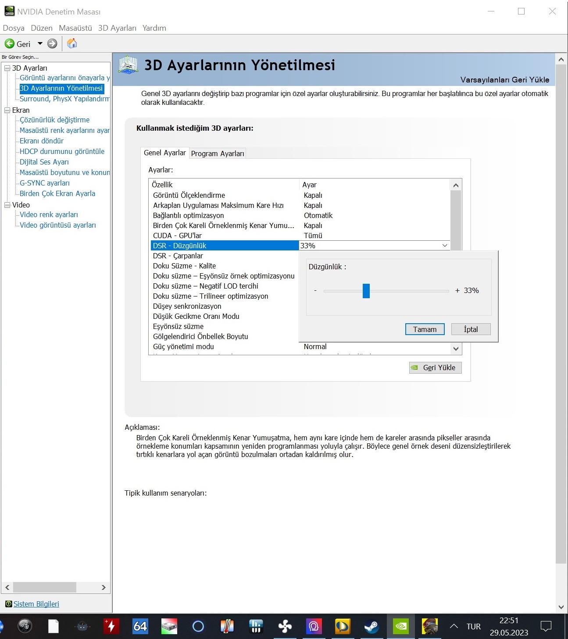Open G-SYNC ayarları page
Viewport: 568px width, 639px height.
[x=45, y=183]
